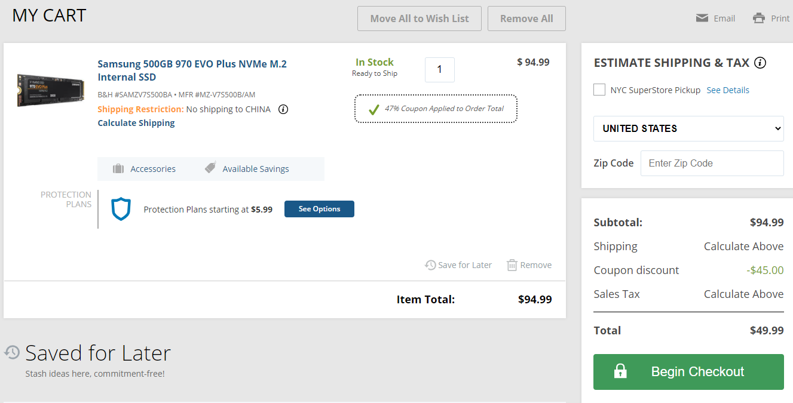This screenshot has width=793, height=403.
Task: Click the Save for Later clock icon
Action: click(430, 265)
